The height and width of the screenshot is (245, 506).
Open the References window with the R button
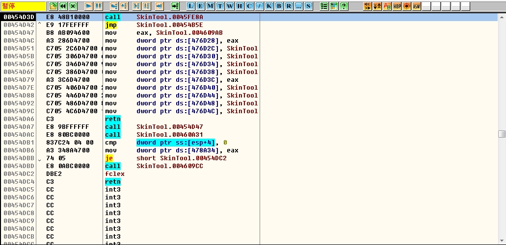[289, 6]
